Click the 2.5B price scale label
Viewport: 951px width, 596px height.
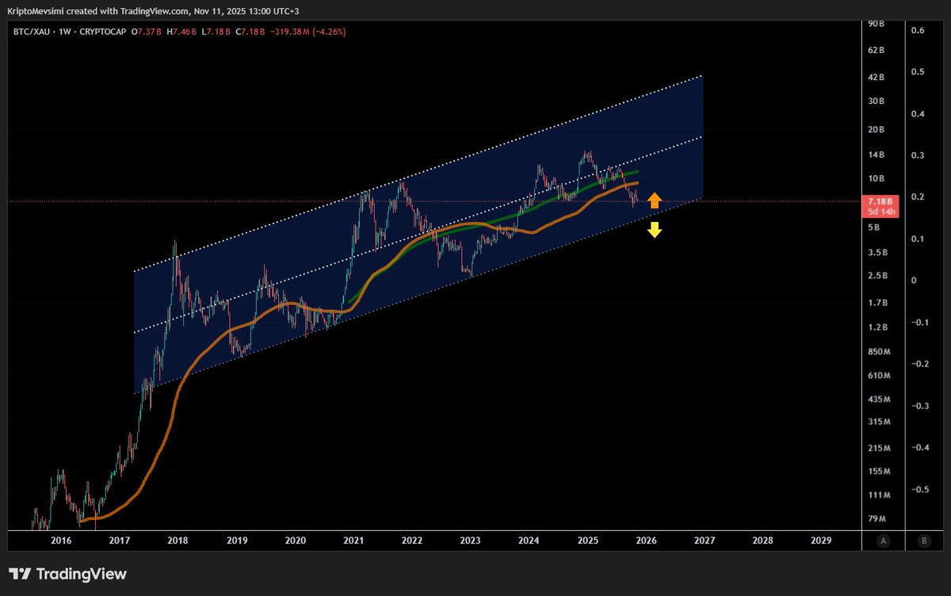tap(877, 277)
